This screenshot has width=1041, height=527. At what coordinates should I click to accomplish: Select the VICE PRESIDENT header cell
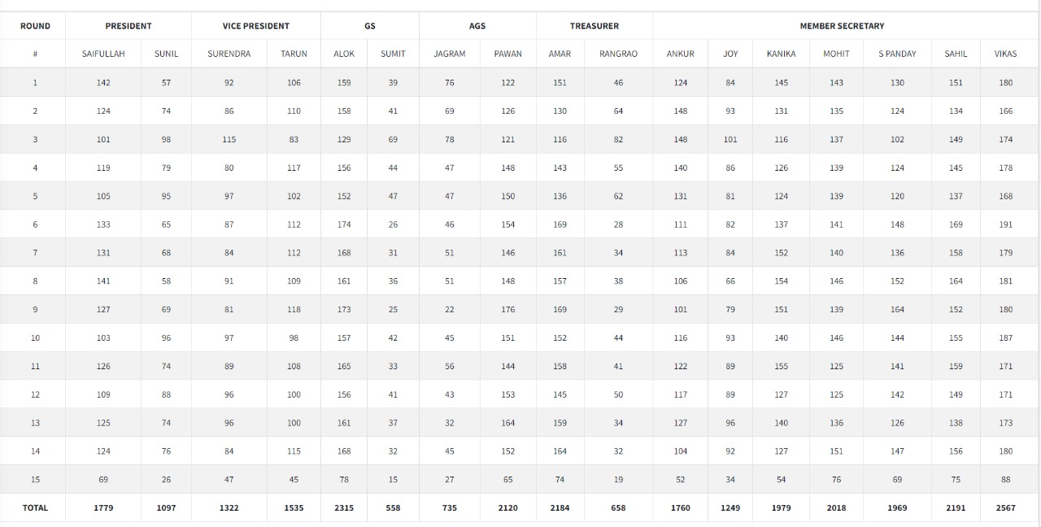click(255, 26)
